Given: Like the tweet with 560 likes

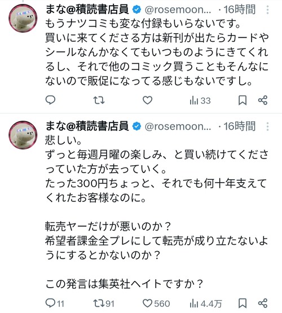Looking at the screenshot, I should [156, 303].
